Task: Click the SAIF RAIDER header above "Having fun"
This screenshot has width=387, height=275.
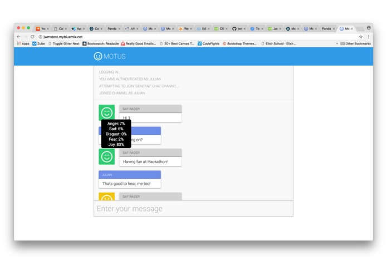Action: tap(150, 153)
